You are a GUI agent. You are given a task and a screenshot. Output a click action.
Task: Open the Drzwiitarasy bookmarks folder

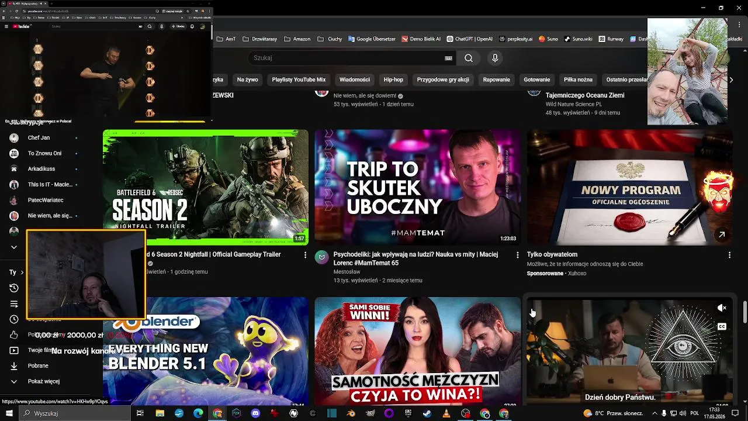coord(260,39)
